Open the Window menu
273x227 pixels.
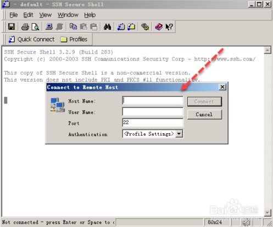click(68, 15)
